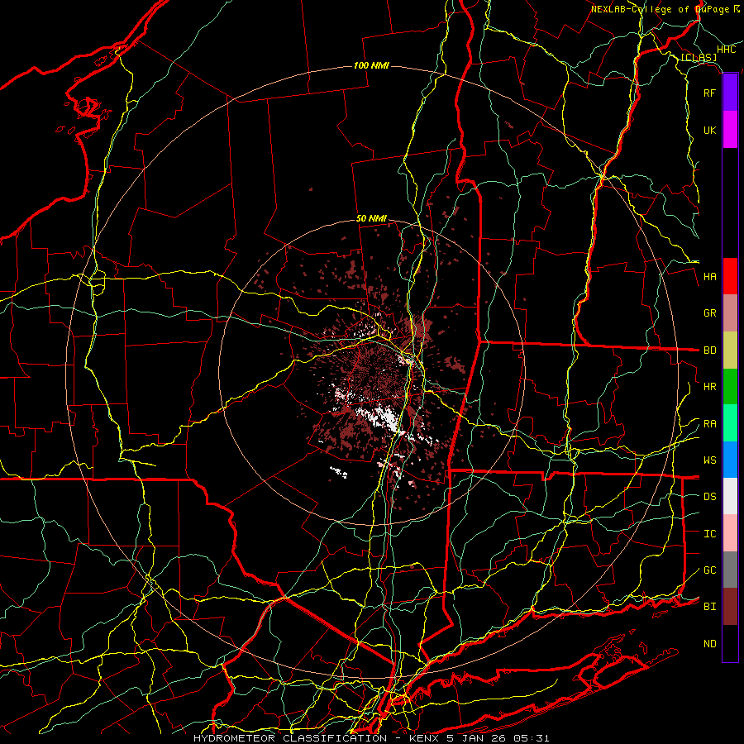
Task: Click the IC pink legend swatch
Action: point(730,533)
